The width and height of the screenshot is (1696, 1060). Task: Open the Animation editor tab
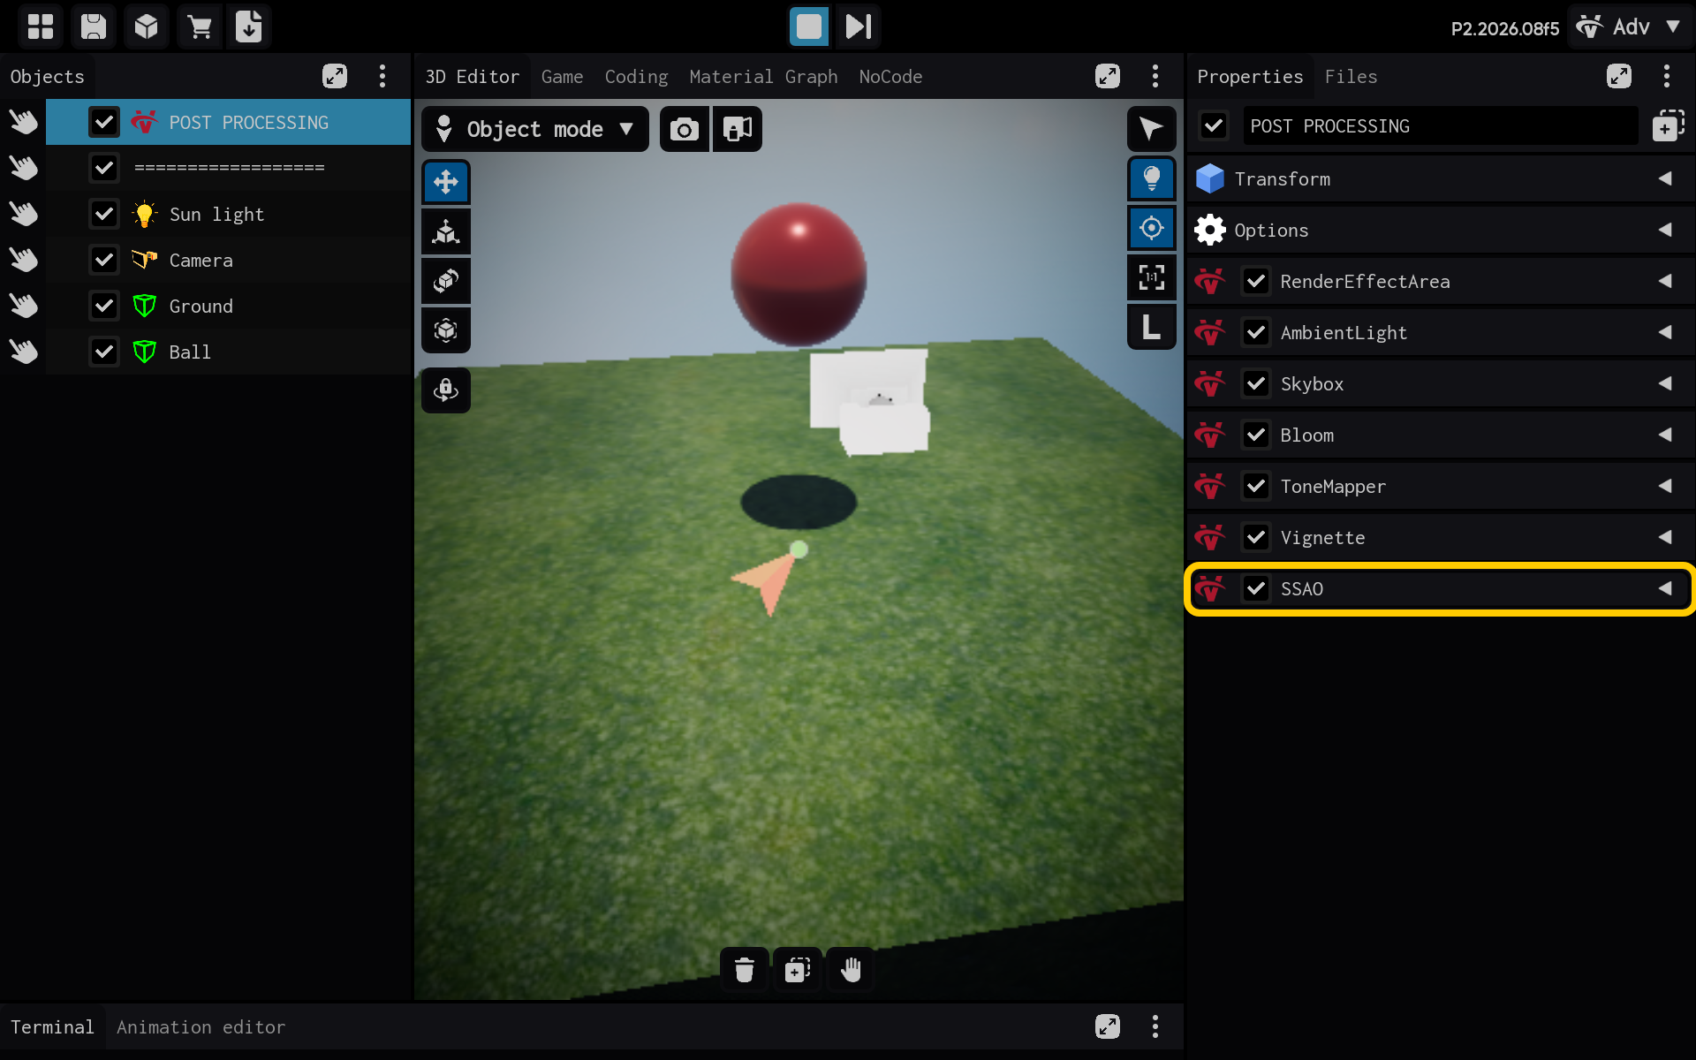coord(201,1027)
